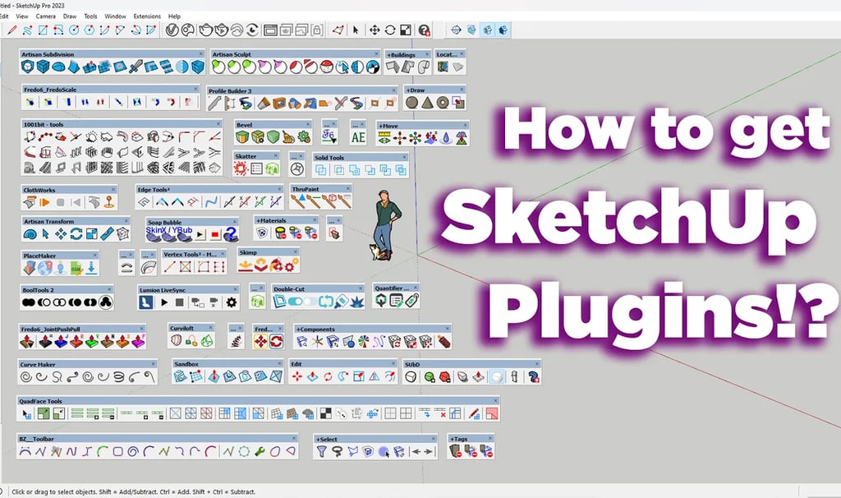Click the green wrench icon in BZ__Toolbar
The height and width of the screenshot is (498, 841).
coord(260,452)
